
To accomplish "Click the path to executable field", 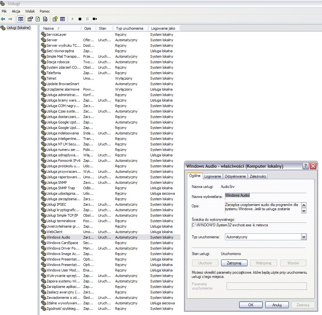I will [249, 225].
